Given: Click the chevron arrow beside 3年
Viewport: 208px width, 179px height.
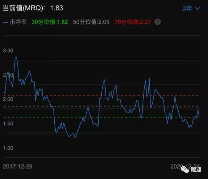Looking at the screenshot, I should [x=198, y=8].
